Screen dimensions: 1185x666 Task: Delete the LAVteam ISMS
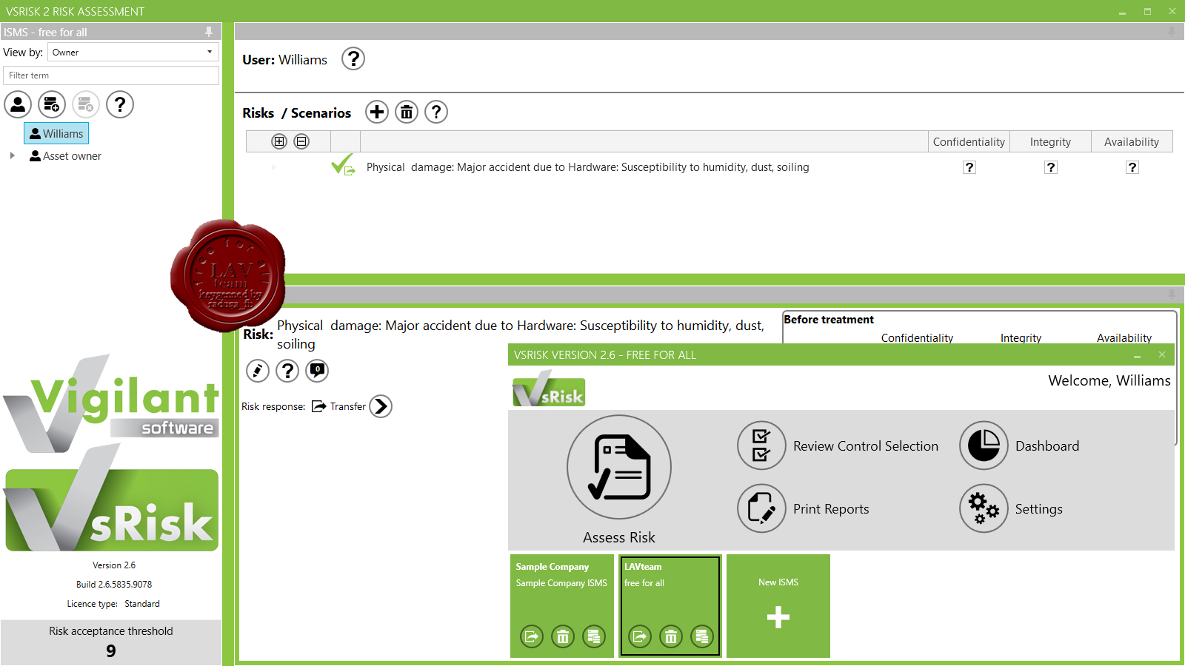671,636
